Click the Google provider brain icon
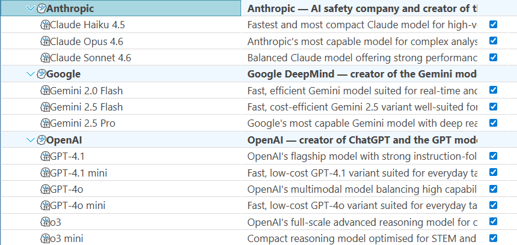Screen dimensions: 517x245 click(x=41, y=74)
